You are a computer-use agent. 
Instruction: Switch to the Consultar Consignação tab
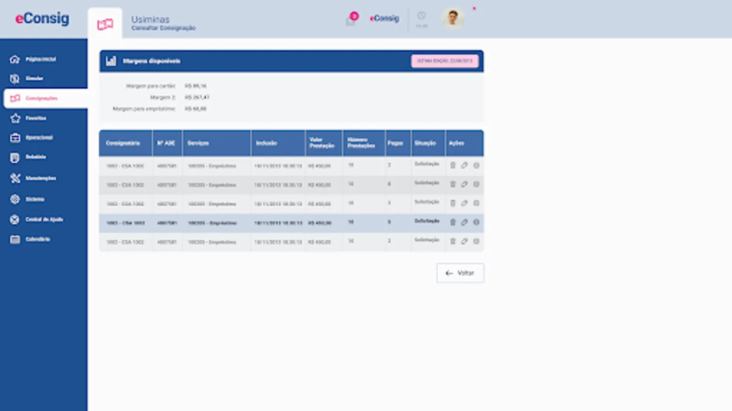163,28
